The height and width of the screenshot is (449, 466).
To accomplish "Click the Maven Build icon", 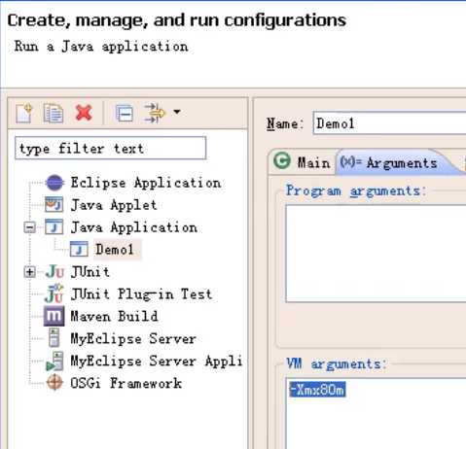I will pyautogui.click(x=54, y=316).
